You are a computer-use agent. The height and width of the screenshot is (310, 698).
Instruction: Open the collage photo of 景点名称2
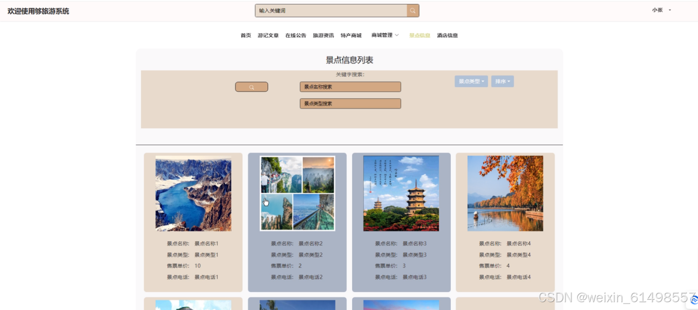297,194
